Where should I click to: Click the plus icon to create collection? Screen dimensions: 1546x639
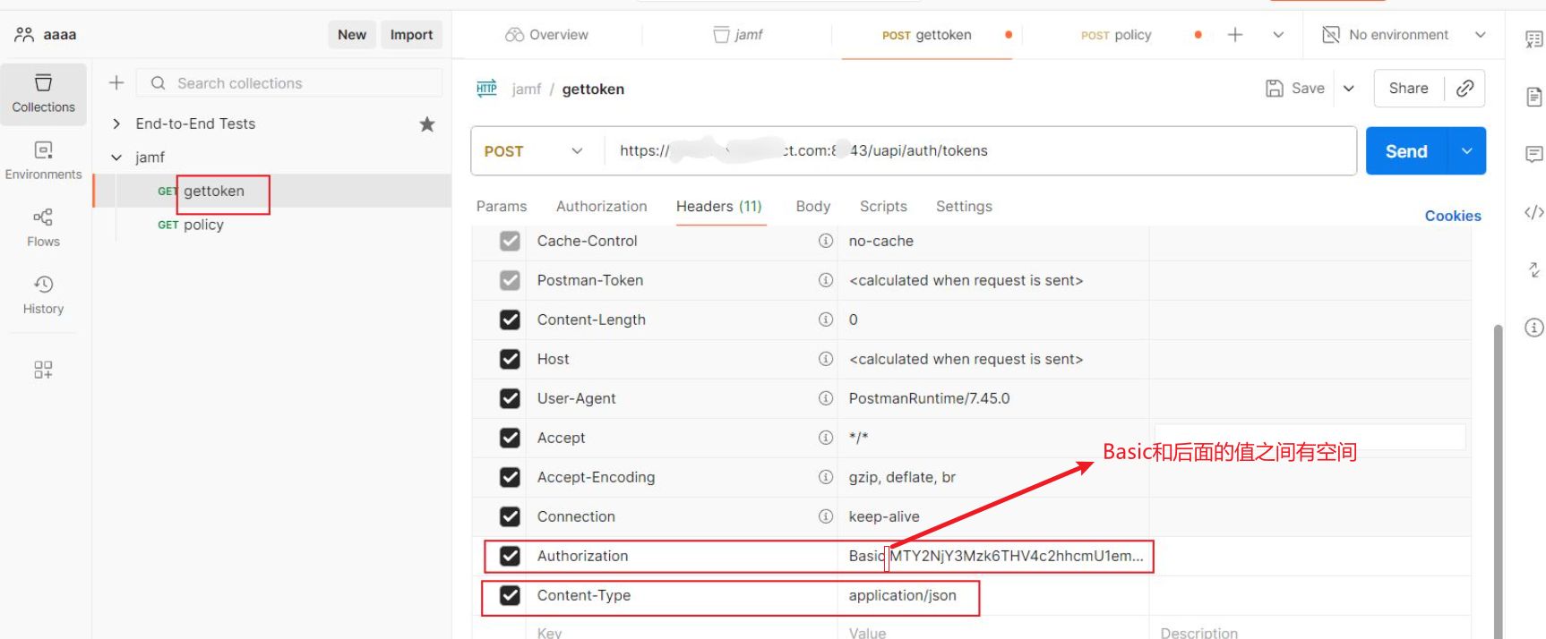tap(116, 83)
